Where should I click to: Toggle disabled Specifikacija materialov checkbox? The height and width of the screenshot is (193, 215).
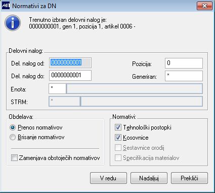coord(118,158)
